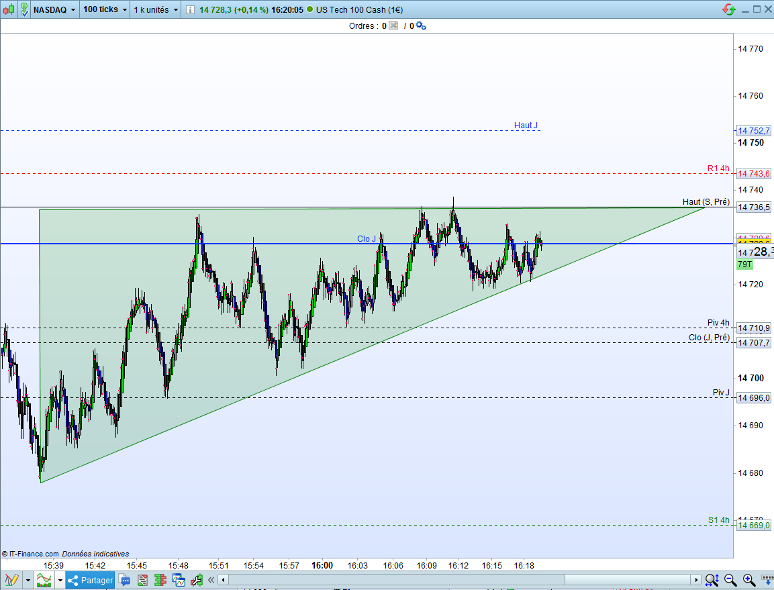Open the chart settings wrench icon
Viewport: 774px width, 590px height.
[197, 580]
